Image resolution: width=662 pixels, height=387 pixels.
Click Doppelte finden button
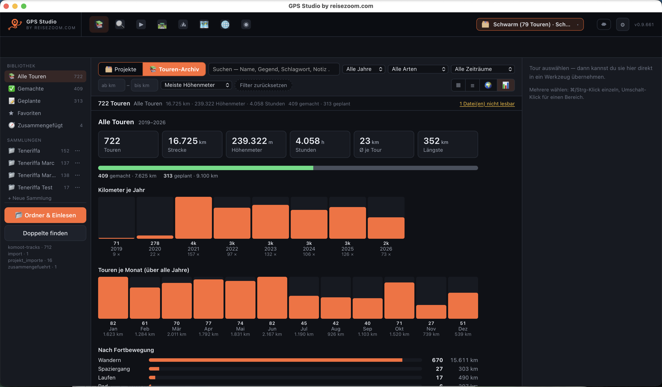click(x=45, y=233)
